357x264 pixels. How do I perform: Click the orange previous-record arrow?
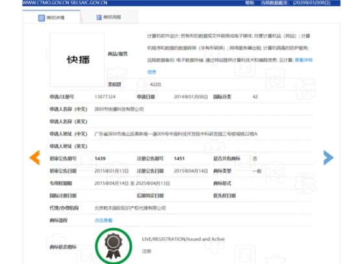pyautogui.click(x=34, y=157)
